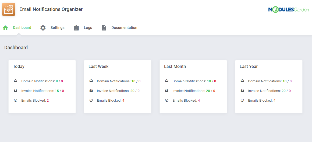Click Last Month's Invoice Notifications count 20
Viewport: 312px width, 142px height.
point(208,91)
